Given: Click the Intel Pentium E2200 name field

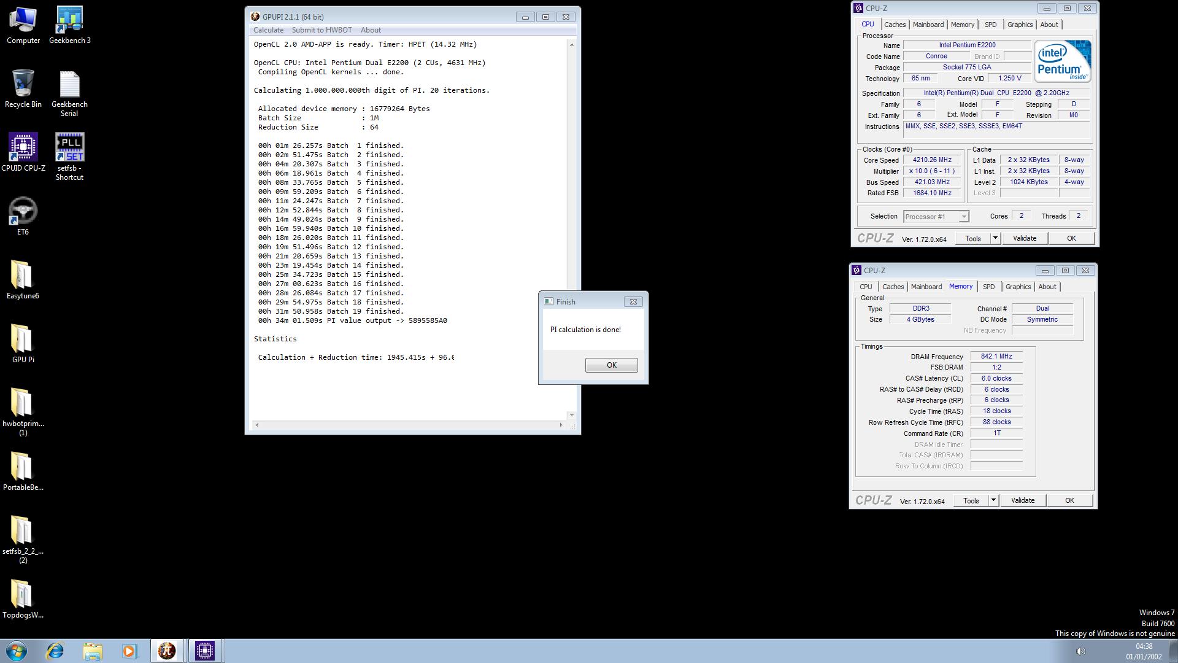Looking at the screenshot, I should coord(967,45).
